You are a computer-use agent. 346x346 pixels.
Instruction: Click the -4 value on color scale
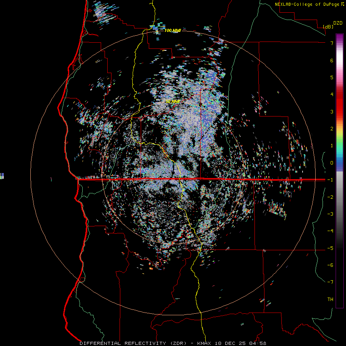tap(330, 231)
